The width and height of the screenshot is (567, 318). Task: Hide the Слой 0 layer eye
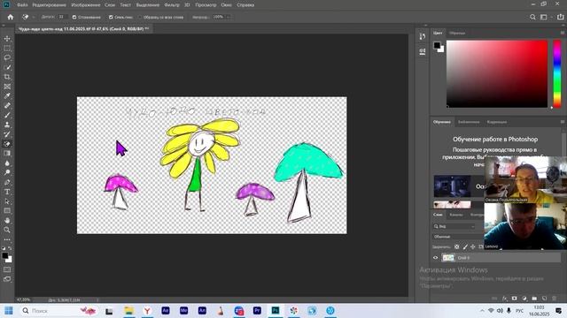tap(435, 258)
